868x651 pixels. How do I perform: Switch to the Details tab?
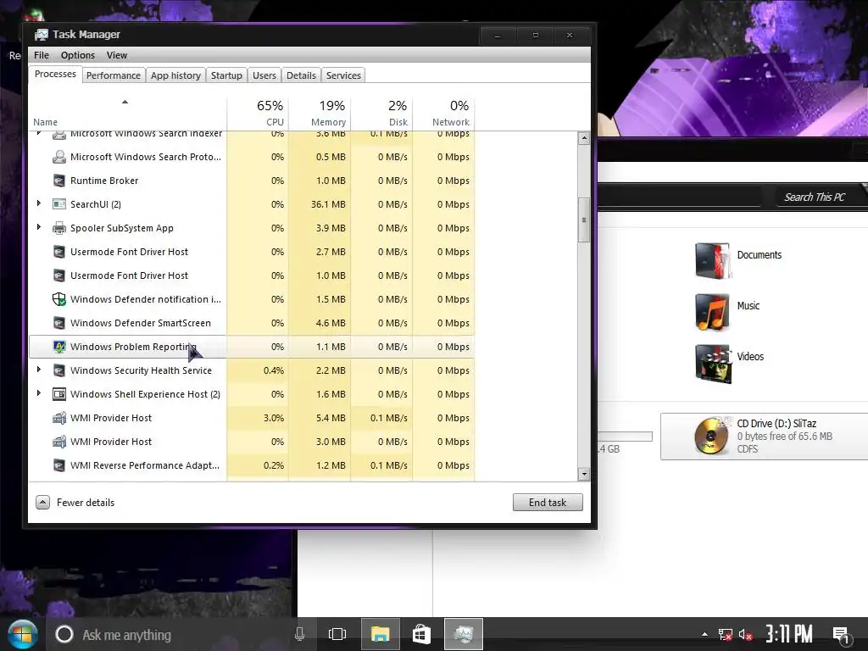pos(301,75)
